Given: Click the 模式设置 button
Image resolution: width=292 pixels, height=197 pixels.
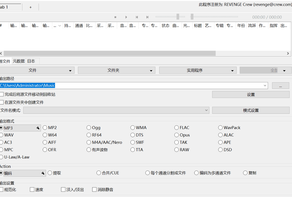Looking at the screenshot, I should point(251,110).
